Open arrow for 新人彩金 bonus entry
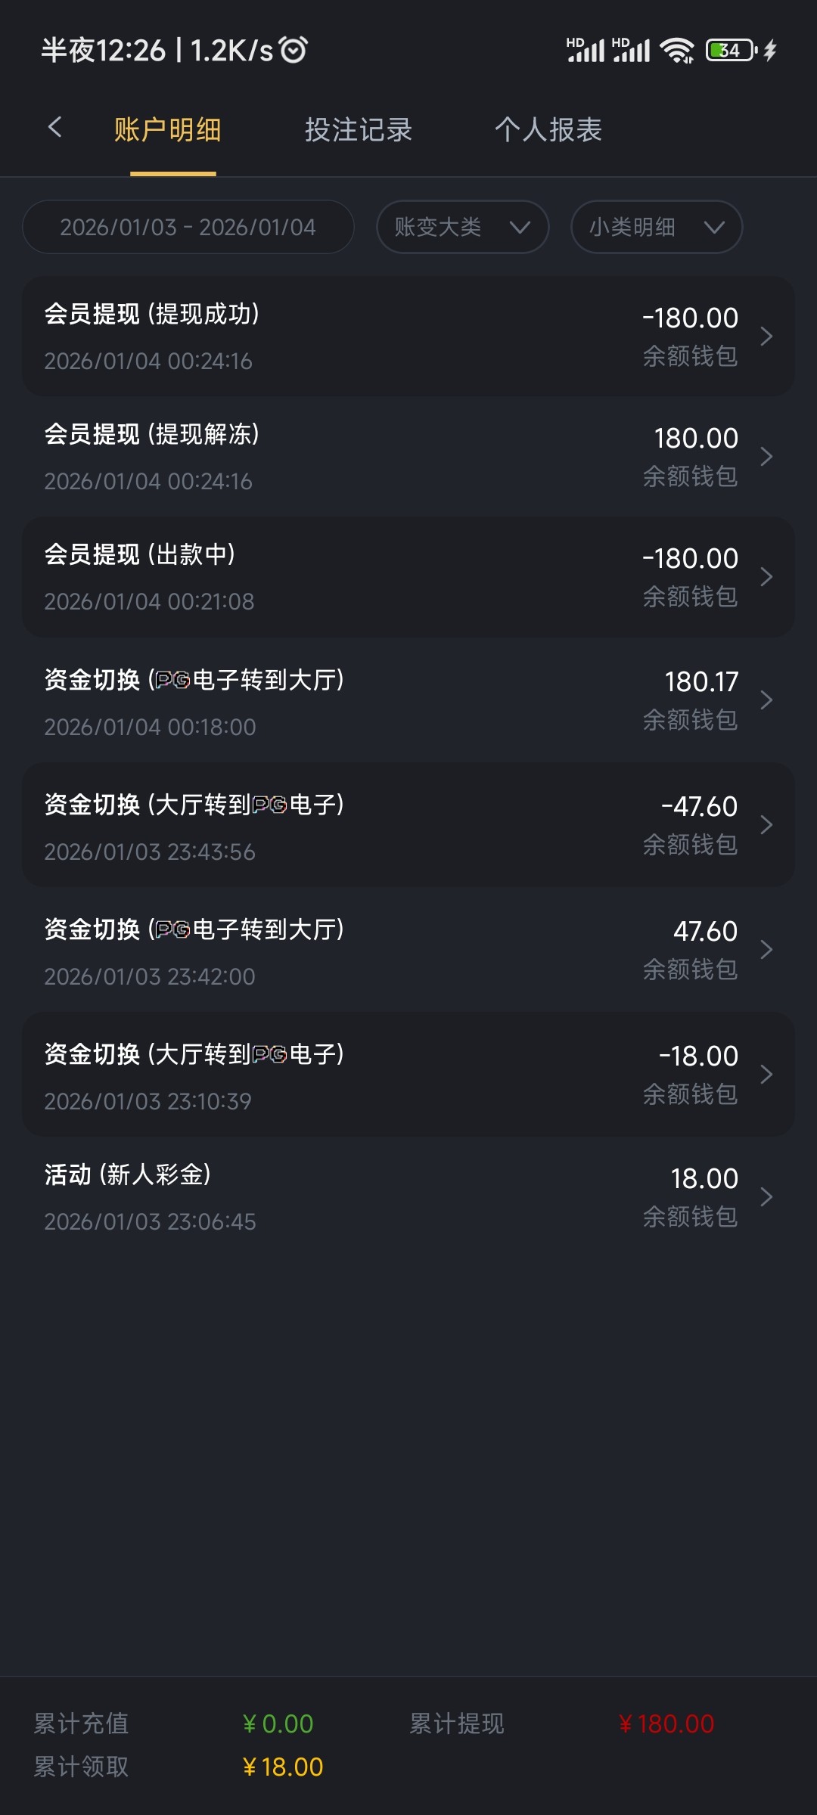Image resolution: width=817 pixels, height=1815 pixels. (x=766, y=1197)
